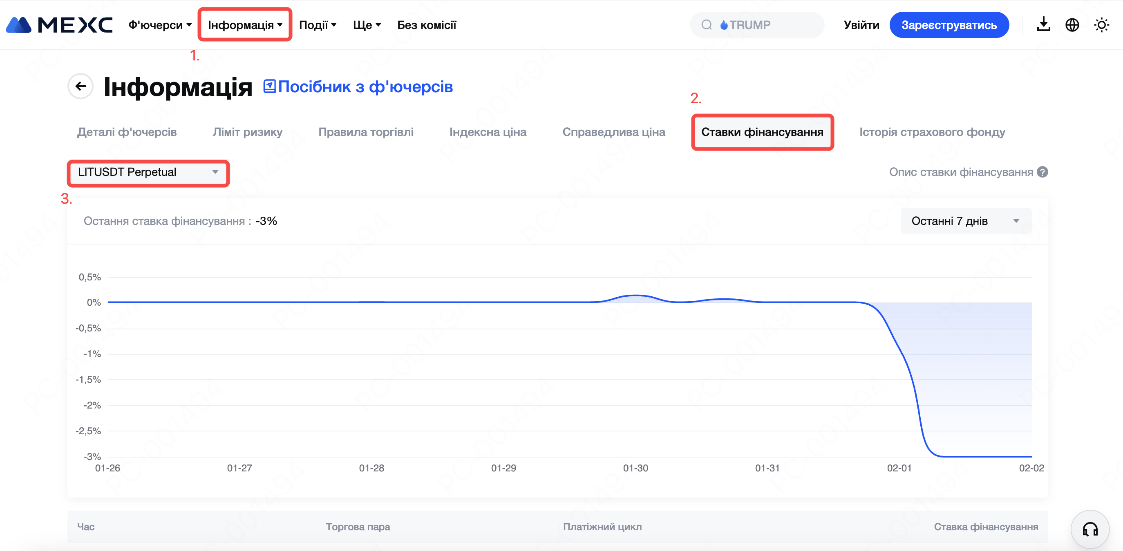Screen dimensions: 1123x551
Task: Open the LITUSDT Perpetual pair dropdown
Action: pyautogui.click(x=148, y=172)
